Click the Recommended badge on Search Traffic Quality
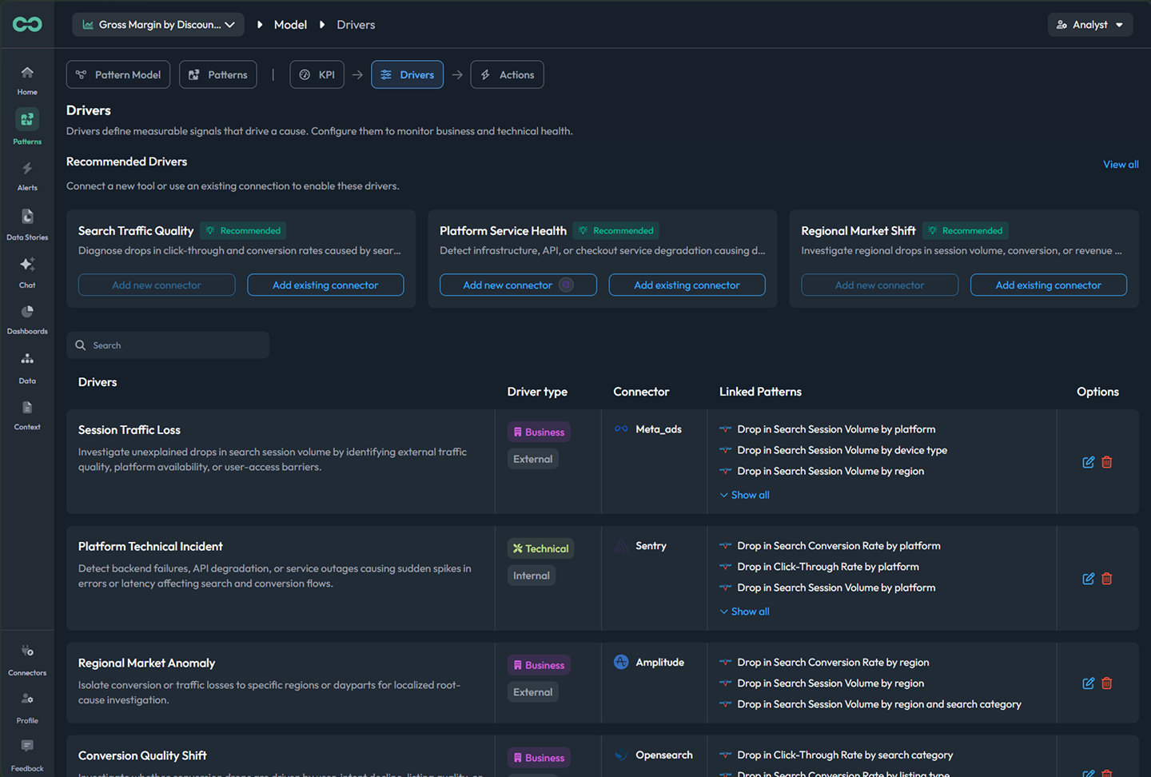 pos(243,230)
